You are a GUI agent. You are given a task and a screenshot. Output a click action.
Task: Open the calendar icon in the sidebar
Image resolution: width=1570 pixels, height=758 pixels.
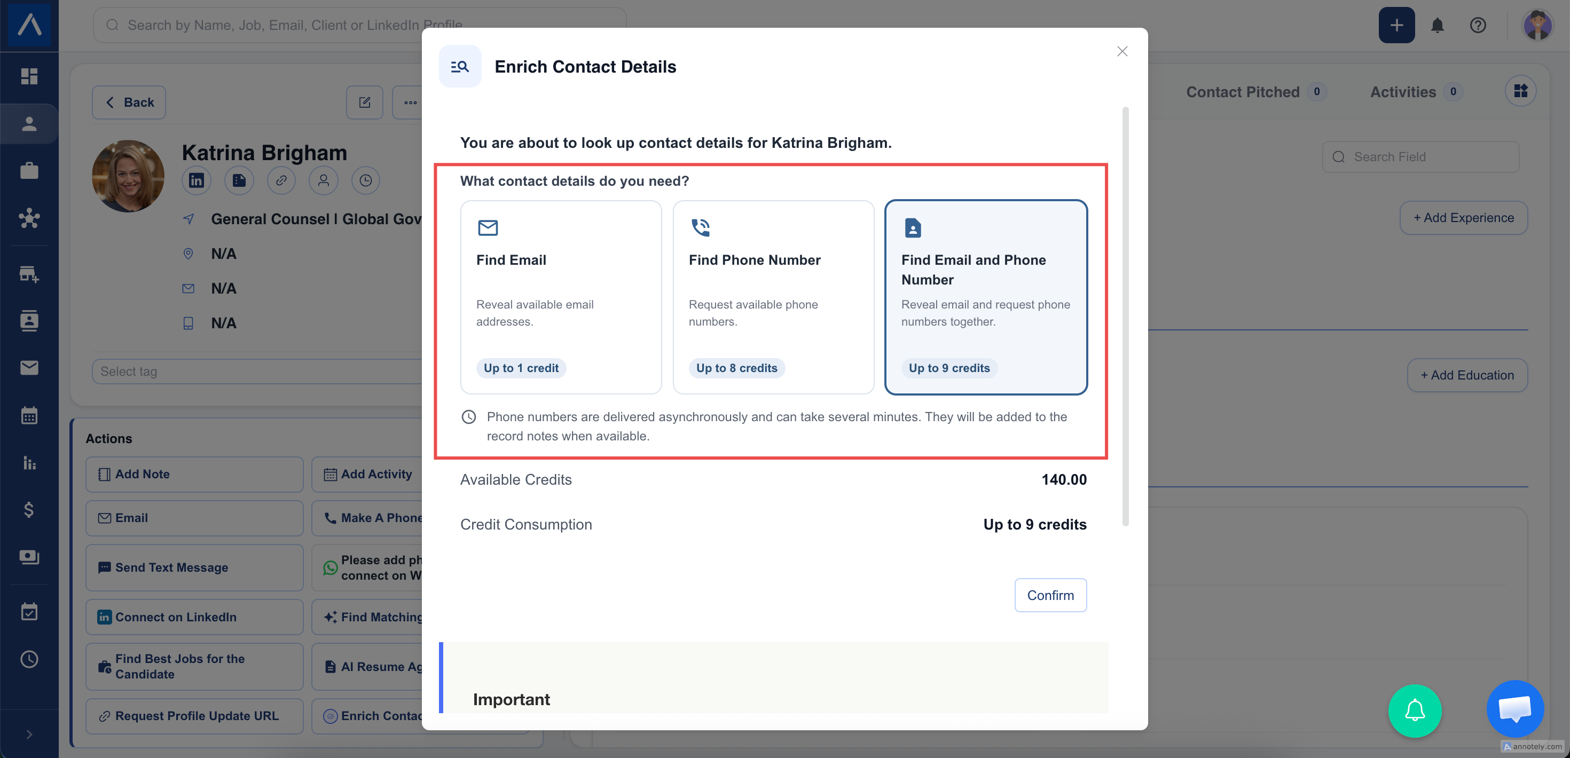coord(29,415)
